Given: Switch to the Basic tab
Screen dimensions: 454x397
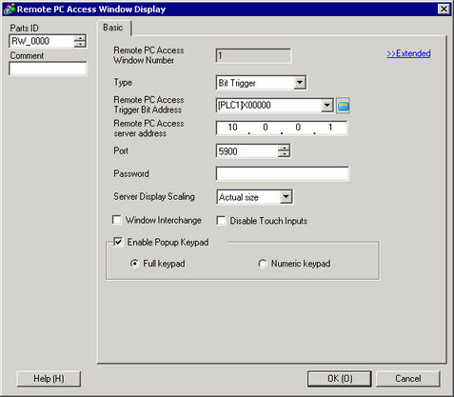Looking at the screenshot, I should [x=113, y=28].
